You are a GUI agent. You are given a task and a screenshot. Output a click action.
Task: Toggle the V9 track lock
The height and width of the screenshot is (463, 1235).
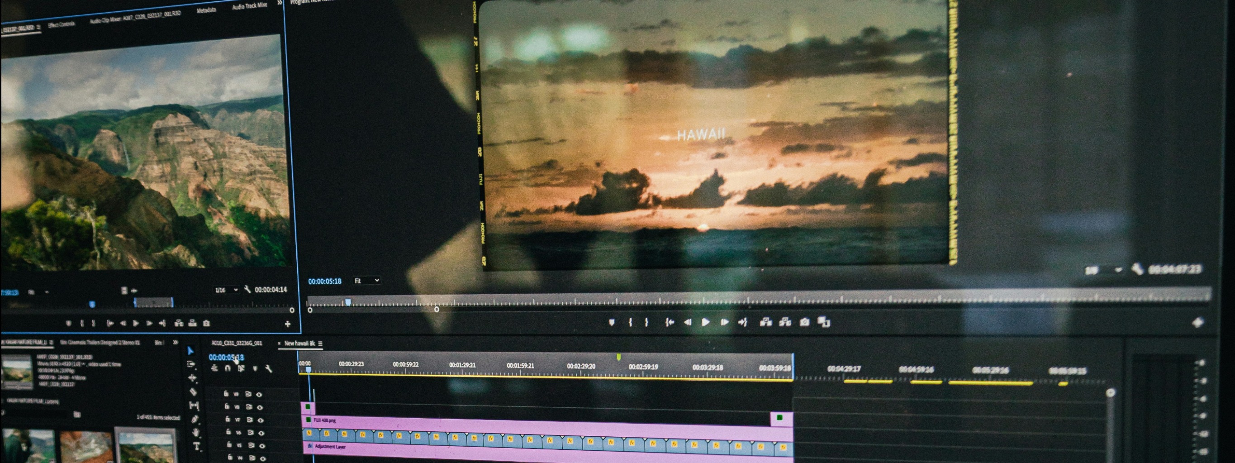coord(226,394)
